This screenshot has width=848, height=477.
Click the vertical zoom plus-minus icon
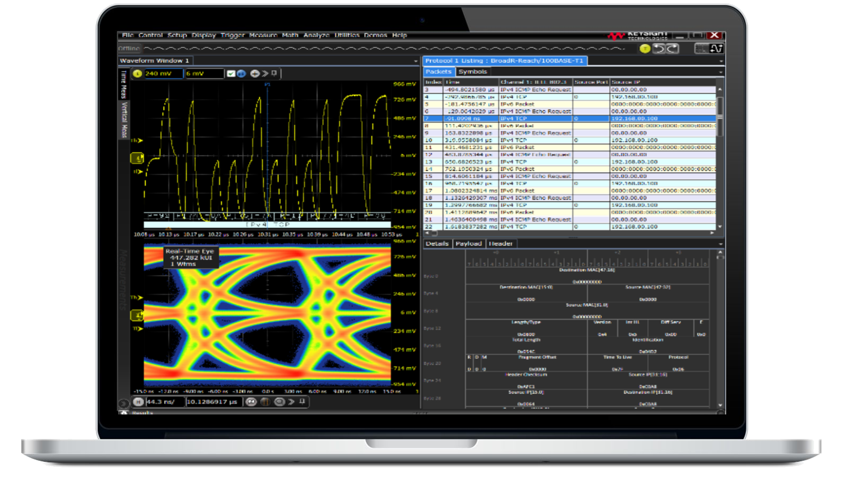tap(255, 74)
